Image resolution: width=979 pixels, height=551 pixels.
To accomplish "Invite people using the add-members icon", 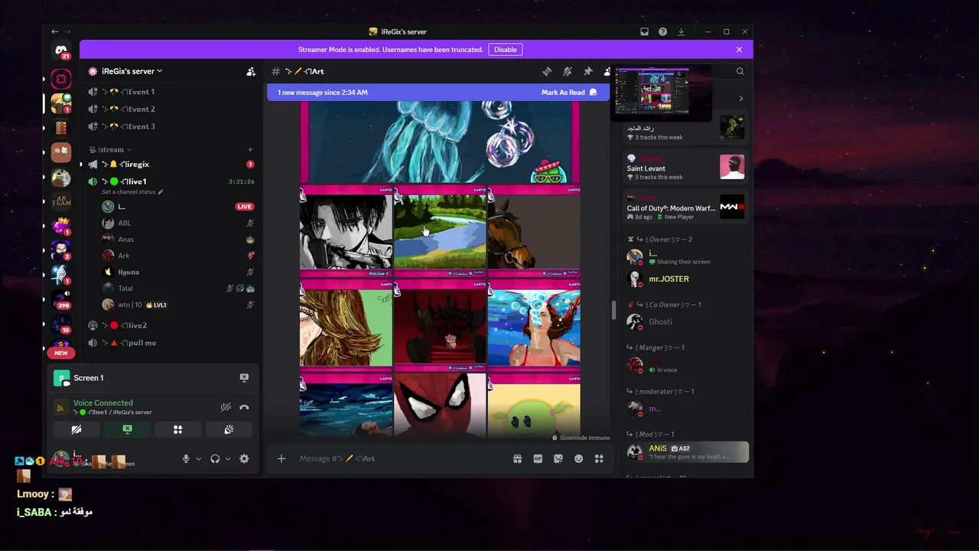I will click(251, 71).
